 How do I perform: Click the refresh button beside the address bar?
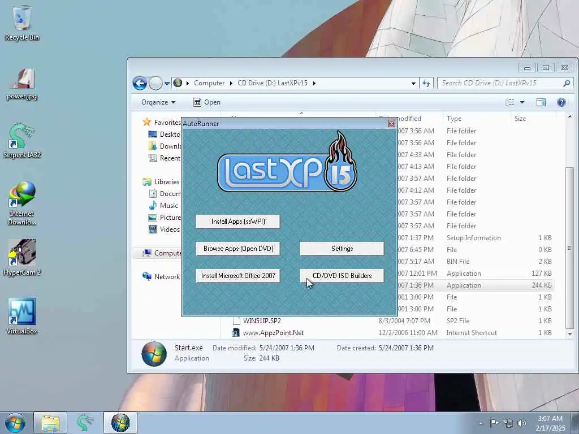(426, 83)
